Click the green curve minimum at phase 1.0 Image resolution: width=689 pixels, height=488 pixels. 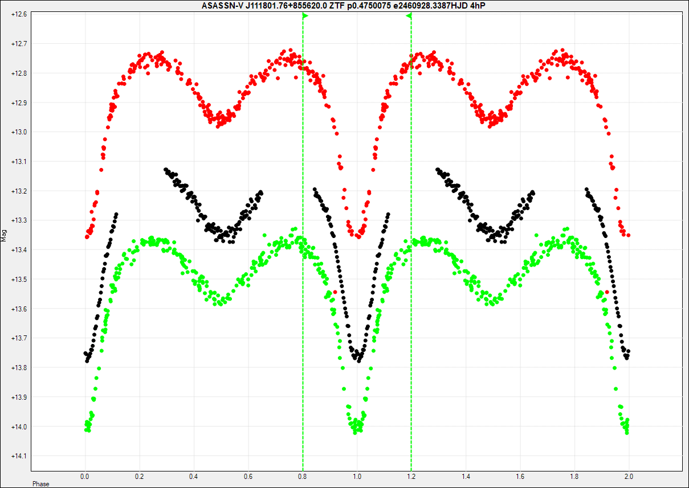(x=356, y=426)
